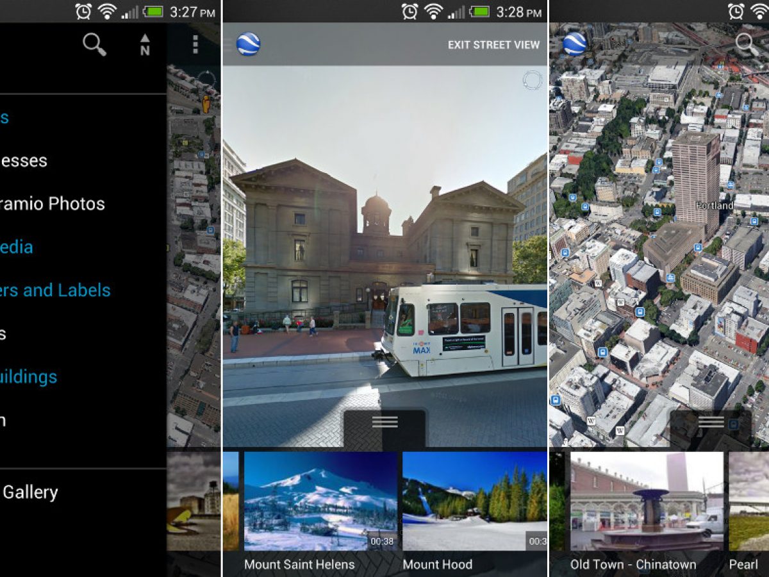
Task: Expand the drawer handle in Street View
Action: (384, 422)
